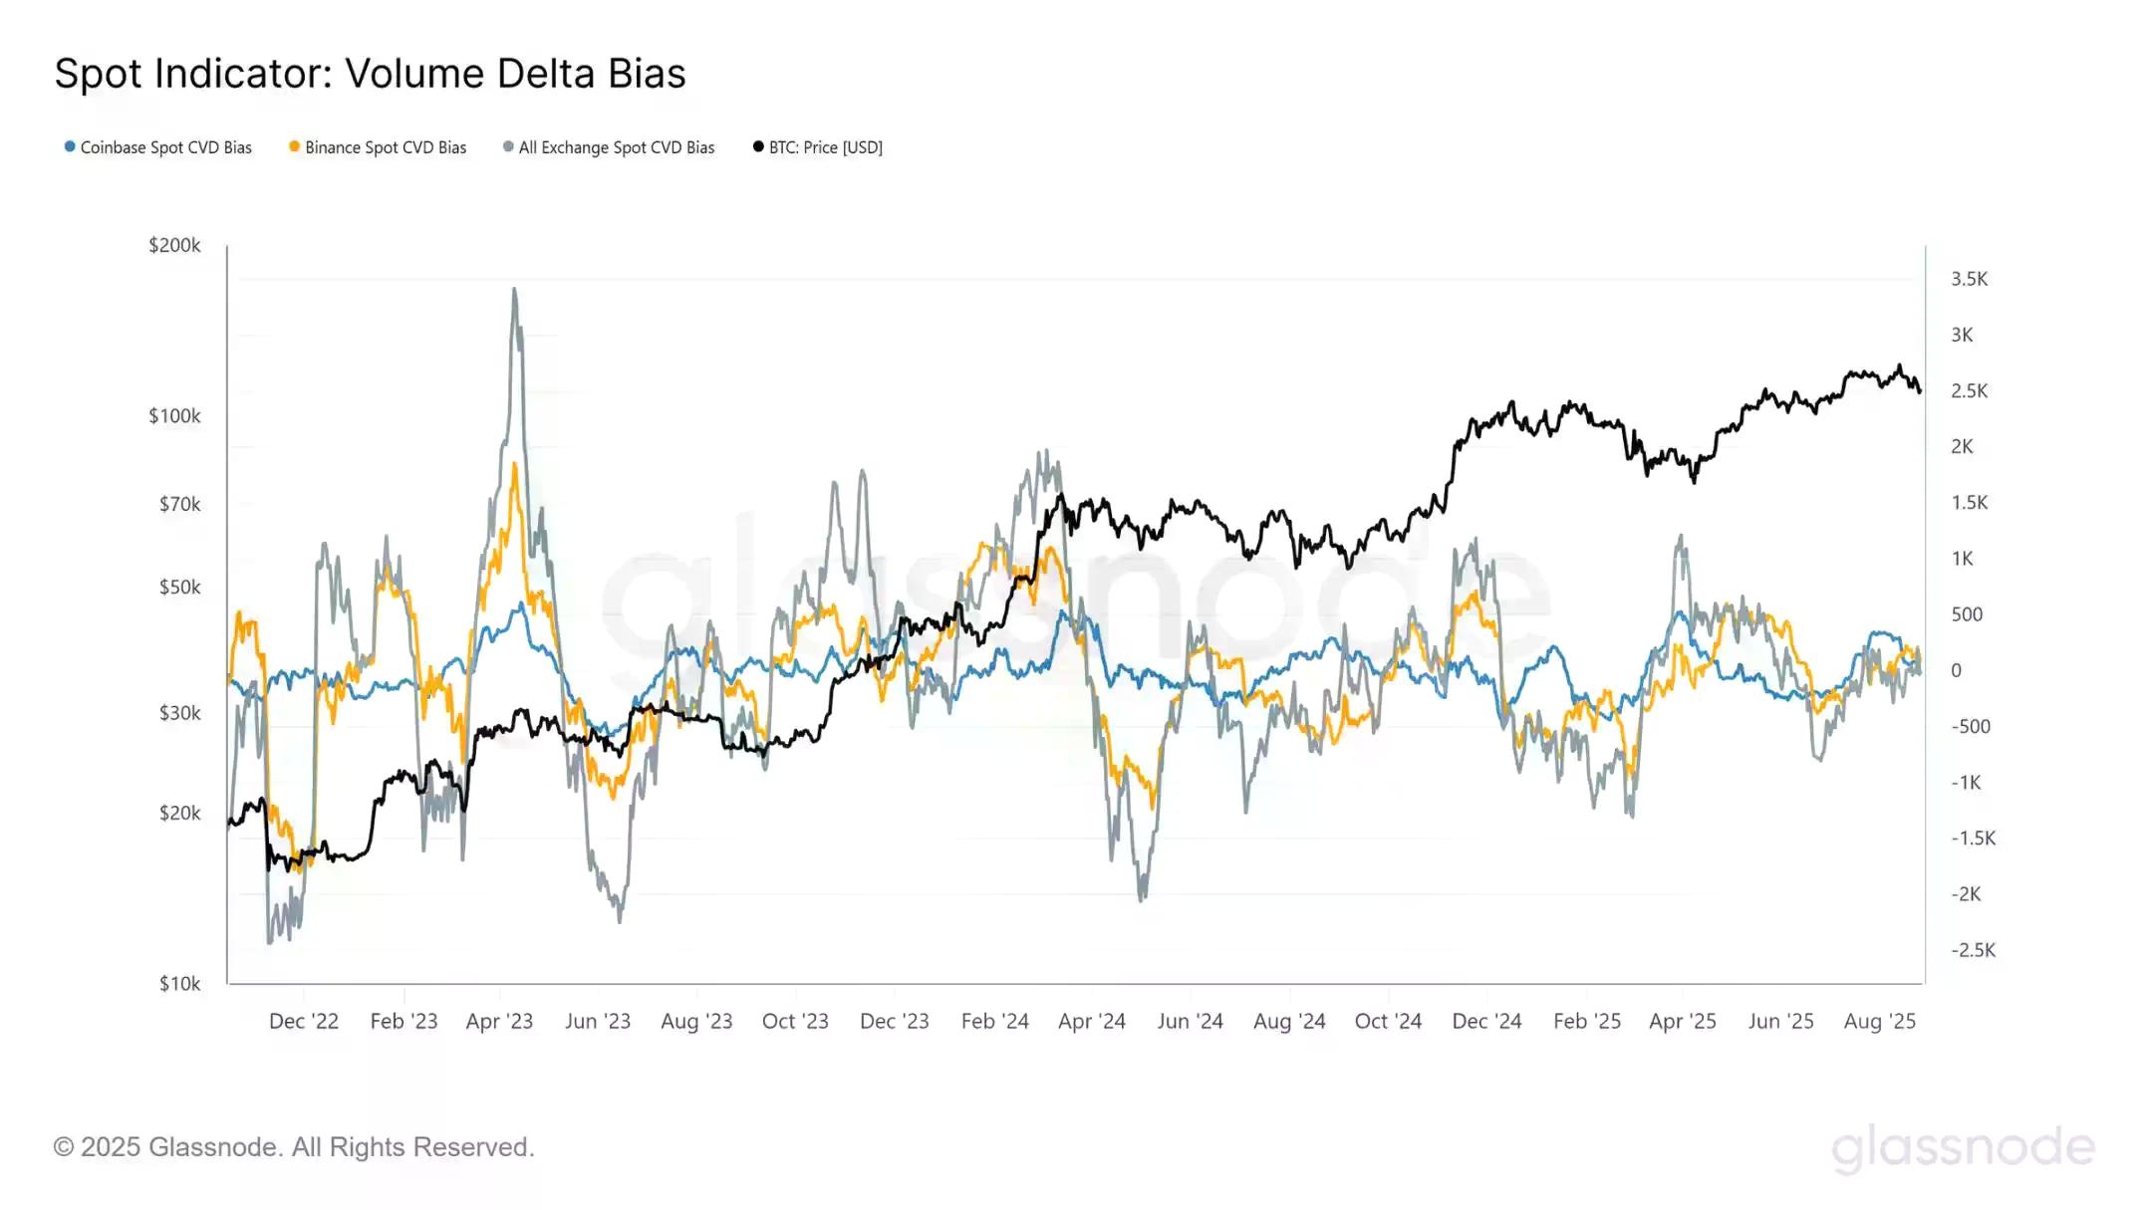The image size is (2152, 1210).
Task: Click the -2.5K right axis label
Action: (1973, 950)
